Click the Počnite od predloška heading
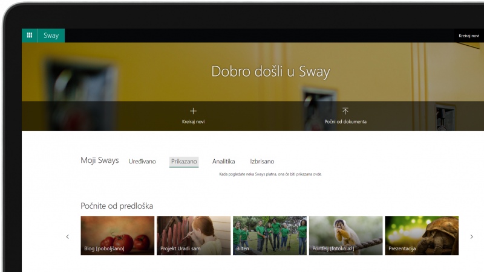Screen dimensions: 484x272 (x=117, y=206)
